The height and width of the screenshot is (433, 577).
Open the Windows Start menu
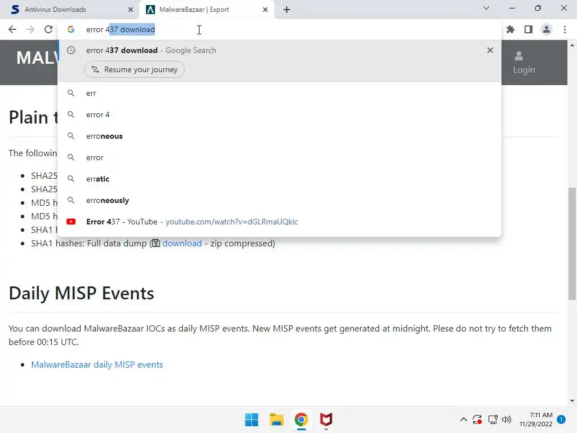pyautogui.click(x=252, y=419)
